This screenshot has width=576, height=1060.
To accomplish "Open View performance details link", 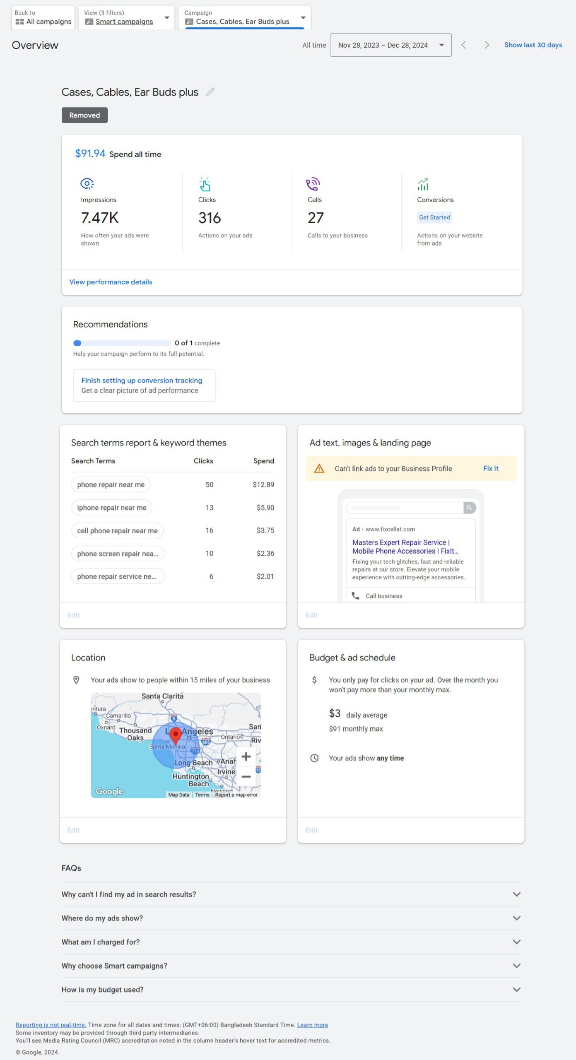I will [x=111, y=282].
